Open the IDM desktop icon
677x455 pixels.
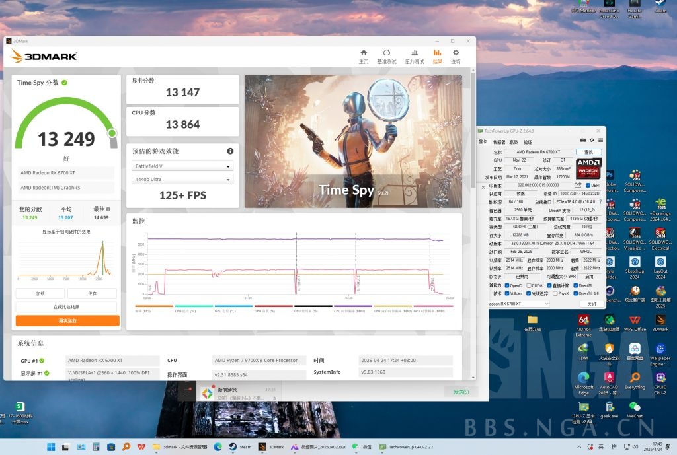click(584, 352)
